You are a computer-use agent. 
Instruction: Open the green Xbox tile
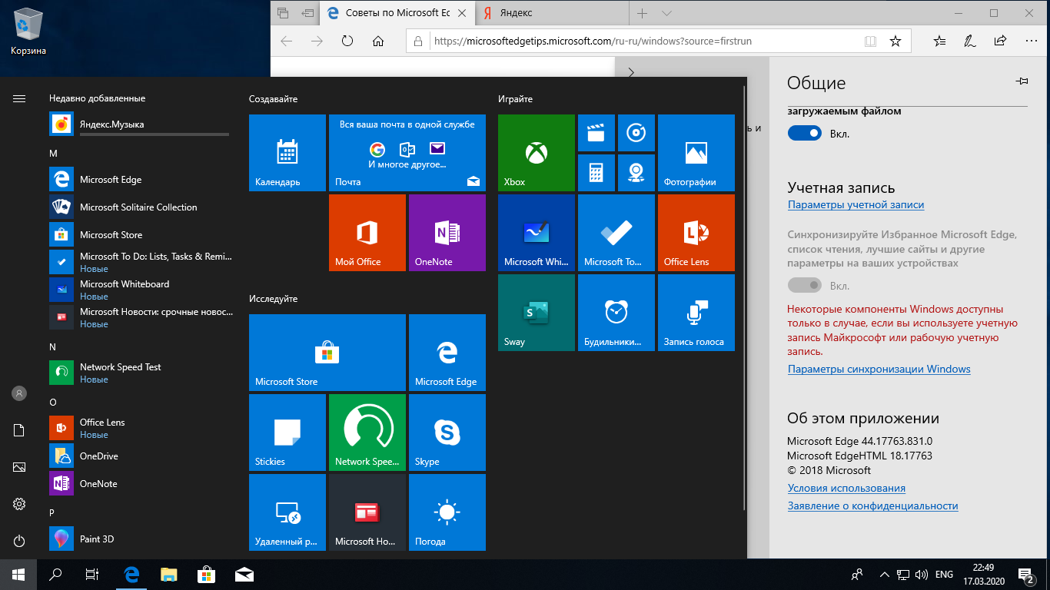(x=537, y=153)
